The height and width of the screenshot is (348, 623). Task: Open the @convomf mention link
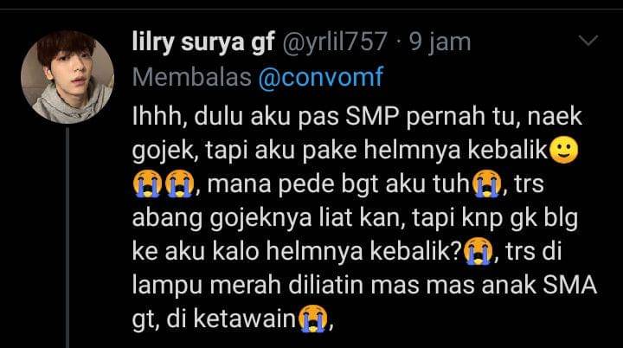pos(321,76)
